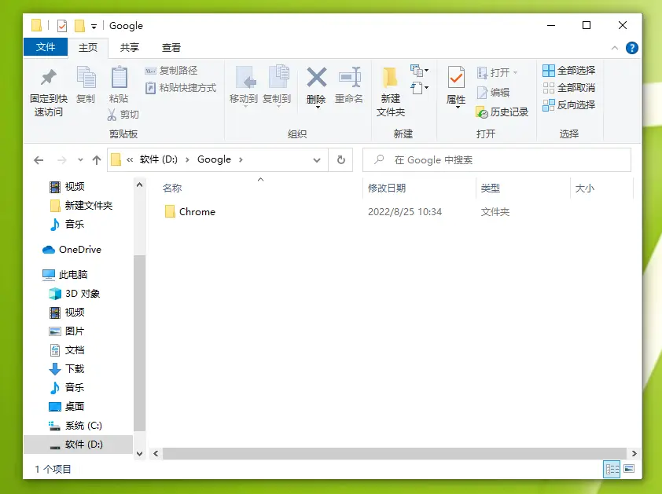Image resolution: width=662 pixels, height=494 pixels.
Task: Collapse the ribbon with the chevron arrow
Action: click(x=614, y=47)
